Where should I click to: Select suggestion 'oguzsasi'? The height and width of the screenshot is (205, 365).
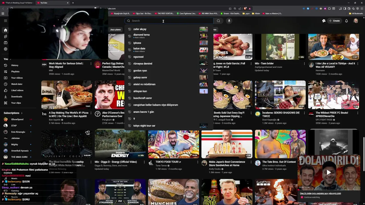point(169,57)
